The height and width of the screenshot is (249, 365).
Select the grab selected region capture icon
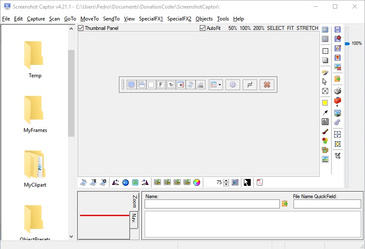click(151, 85)
